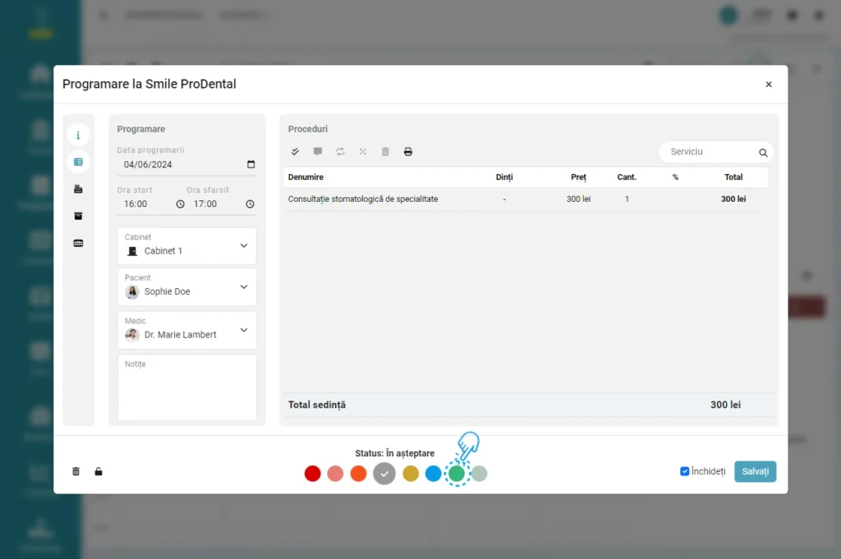Choose the green status color swatch

[457, 474]
